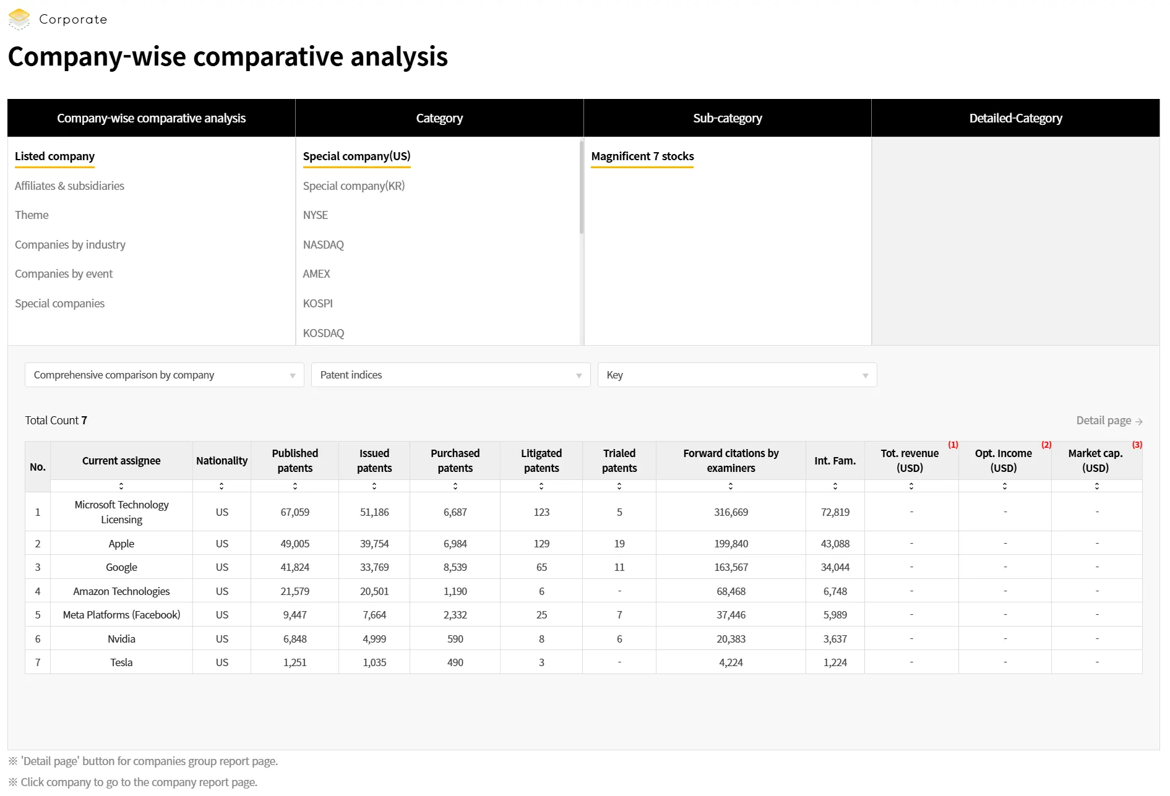The image size is (1170, 796).
Task: Choose NYSE category
Action: [316, 215]
